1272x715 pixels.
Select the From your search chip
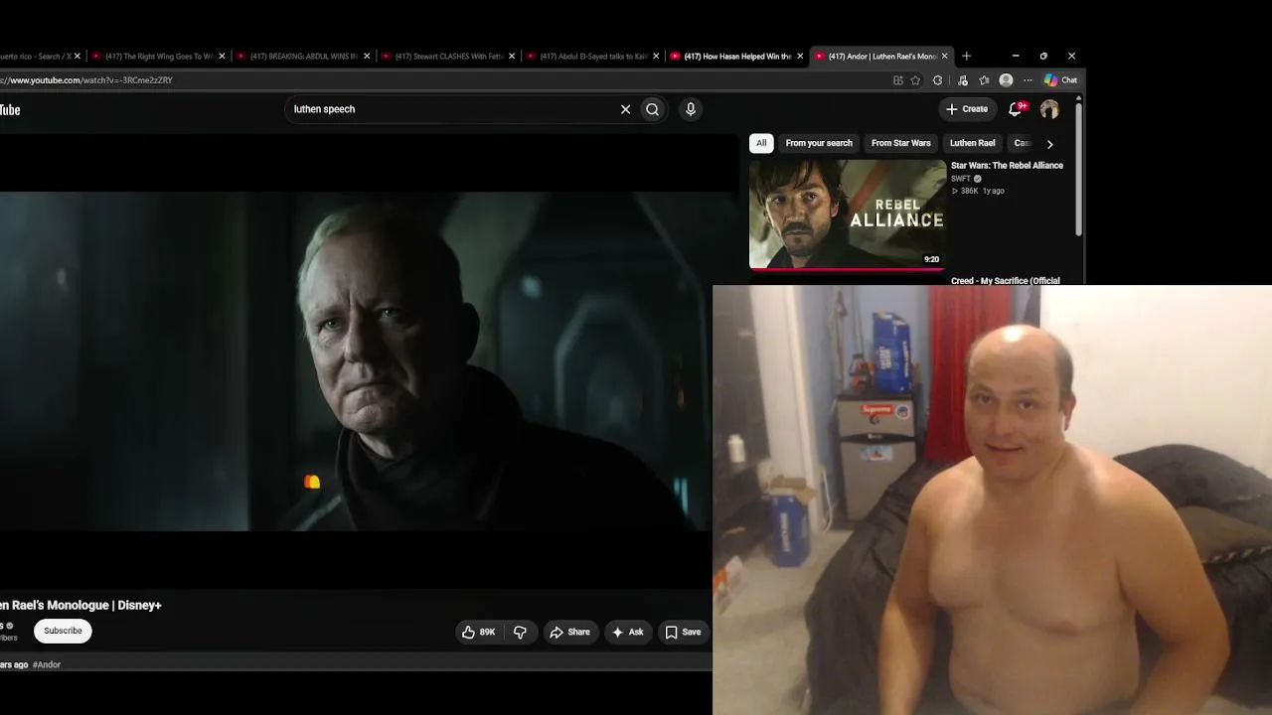[x=819, y=143]
